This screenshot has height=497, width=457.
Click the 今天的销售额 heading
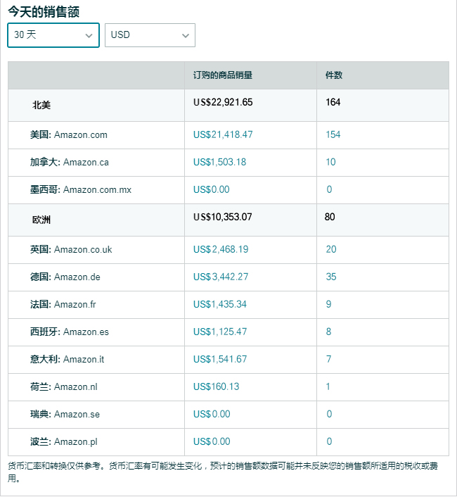click(x=44, y=12)
